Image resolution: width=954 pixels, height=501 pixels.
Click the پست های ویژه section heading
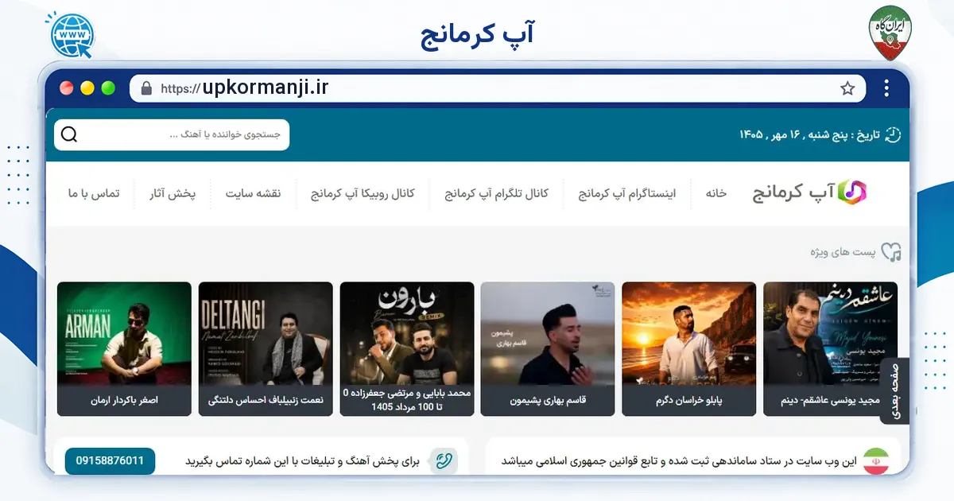pos(843,252)
